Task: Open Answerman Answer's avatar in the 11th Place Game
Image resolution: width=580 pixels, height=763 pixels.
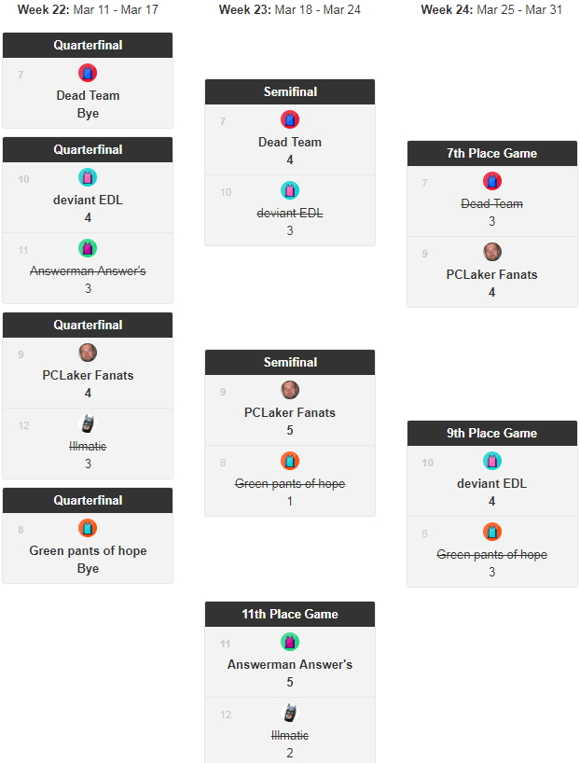Action: pos(290,642)
